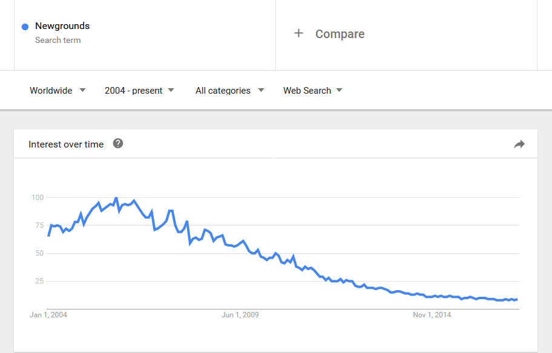The height and width of the screenshot is (353, 552).
Task: Click the chart peak at 100
Action: 116,198
